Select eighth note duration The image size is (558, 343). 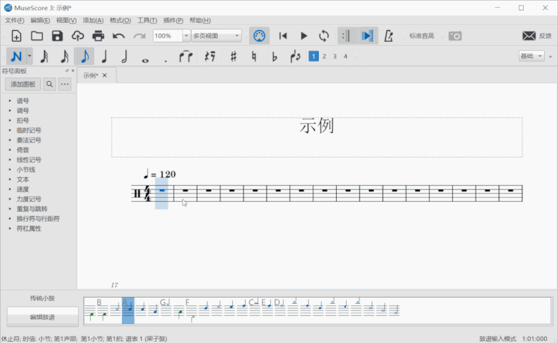point(84,57)
